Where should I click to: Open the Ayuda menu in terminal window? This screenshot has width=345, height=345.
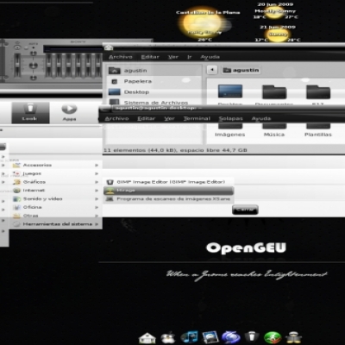pyautogui.click(x=261, y=118)
